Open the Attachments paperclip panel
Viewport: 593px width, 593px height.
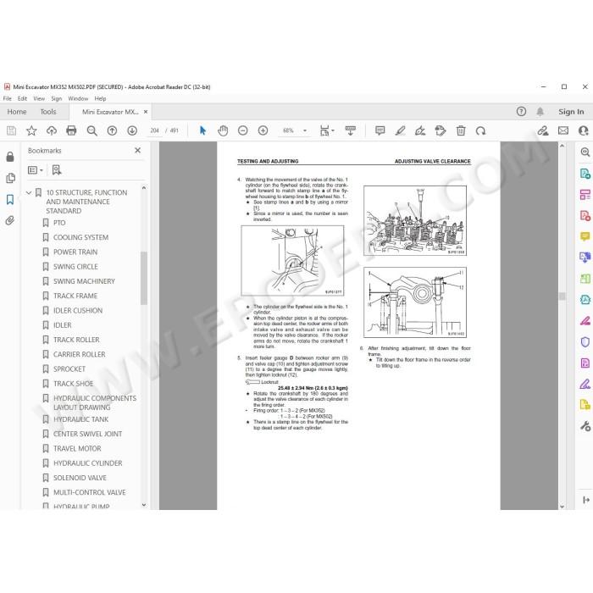(x=10, y=220)
